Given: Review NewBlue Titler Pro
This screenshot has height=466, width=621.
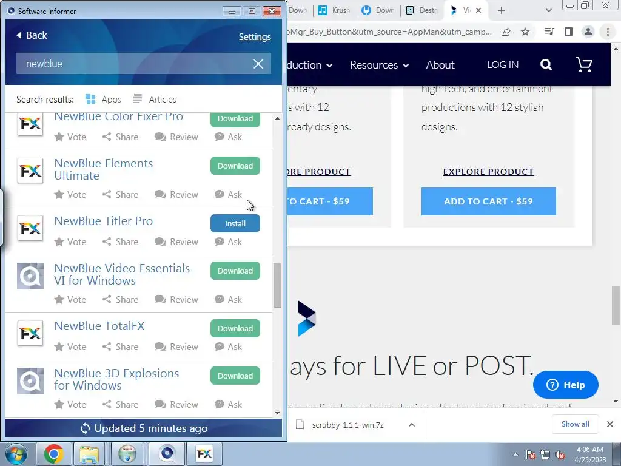Looking at the screenshot, I should 176,241.
